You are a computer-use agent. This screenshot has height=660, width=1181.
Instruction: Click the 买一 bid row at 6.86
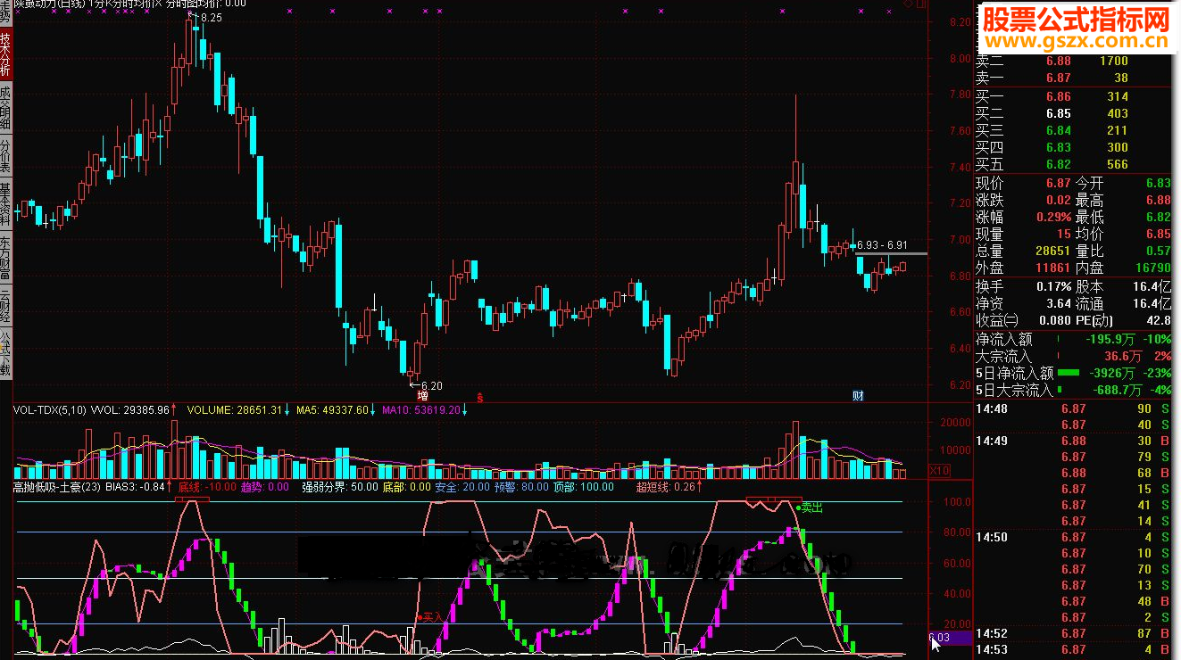[x=1072, y=96]
